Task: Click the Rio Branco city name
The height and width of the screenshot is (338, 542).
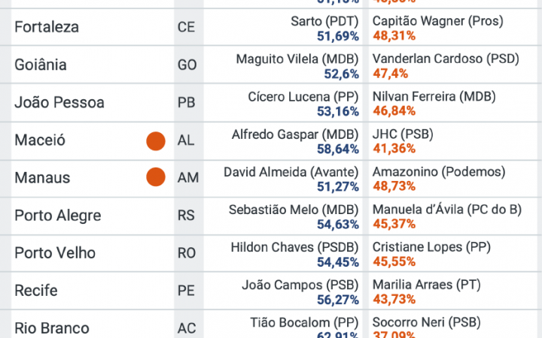Action: coord(52,328)
